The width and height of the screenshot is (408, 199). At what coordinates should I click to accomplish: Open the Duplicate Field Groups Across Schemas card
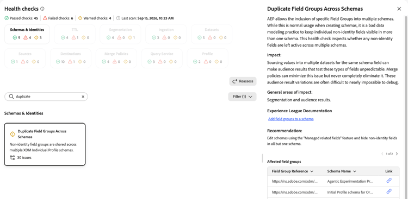(x=45, y=144)
